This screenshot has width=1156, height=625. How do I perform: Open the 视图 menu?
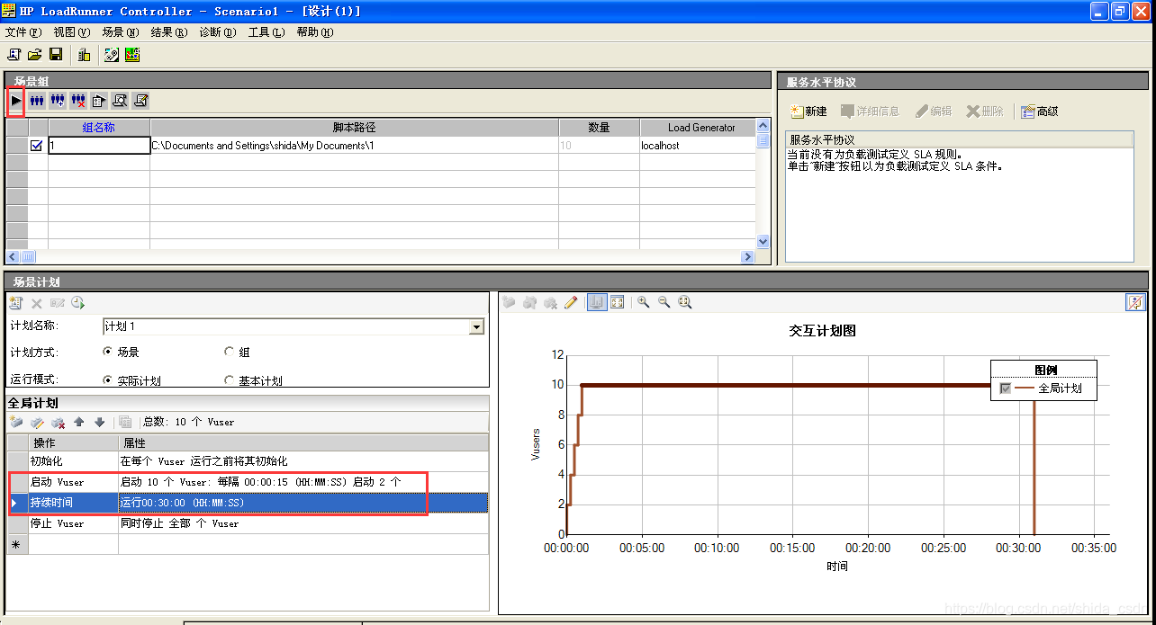click(72, 32)
